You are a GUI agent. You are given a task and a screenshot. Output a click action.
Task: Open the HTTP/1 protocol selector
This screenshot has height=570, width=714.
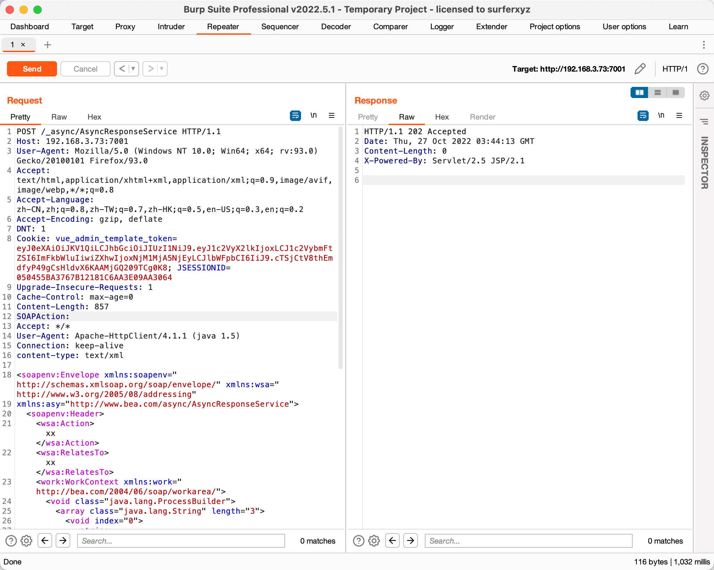[x=675, y=69]
